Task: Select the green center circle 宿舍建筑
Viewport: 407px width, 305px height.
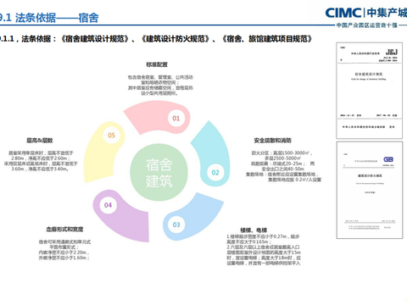Action: (x=159, y=172)
